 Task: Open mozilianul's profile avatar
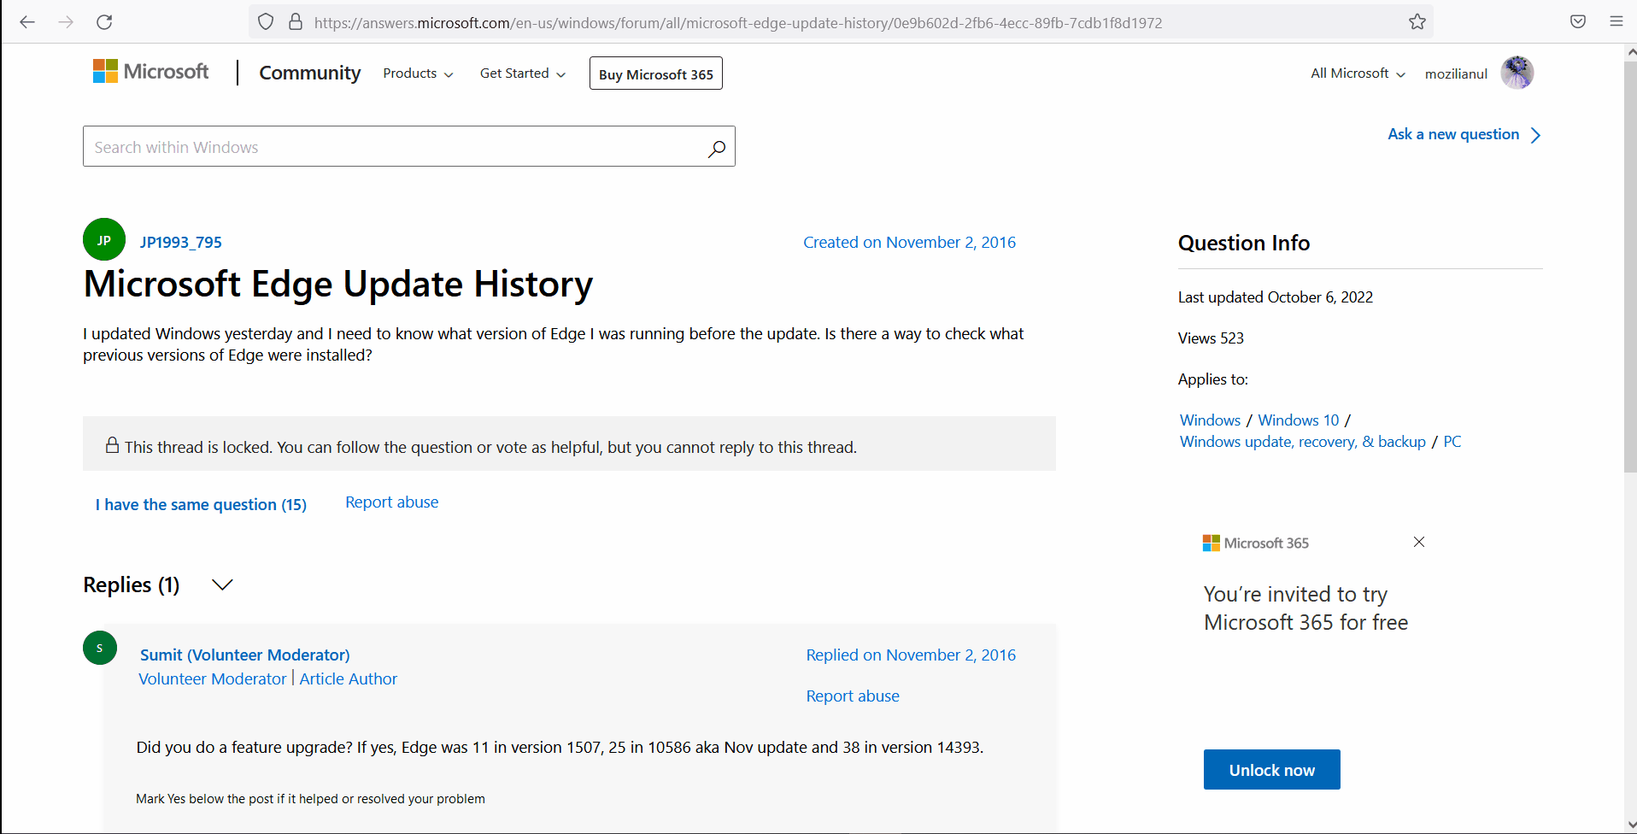coord(1517,73)
